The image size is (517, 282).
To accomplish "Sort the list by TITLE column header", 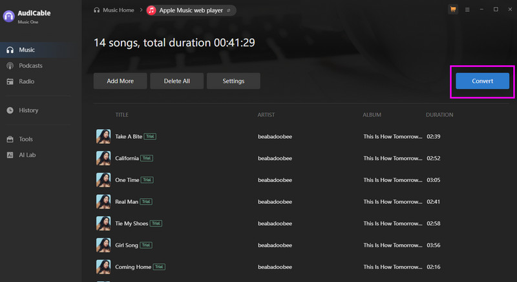I will pos(122,115).
